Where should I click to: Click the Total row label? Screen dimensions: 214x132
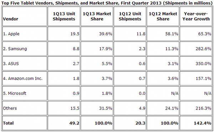click(25, 123)
